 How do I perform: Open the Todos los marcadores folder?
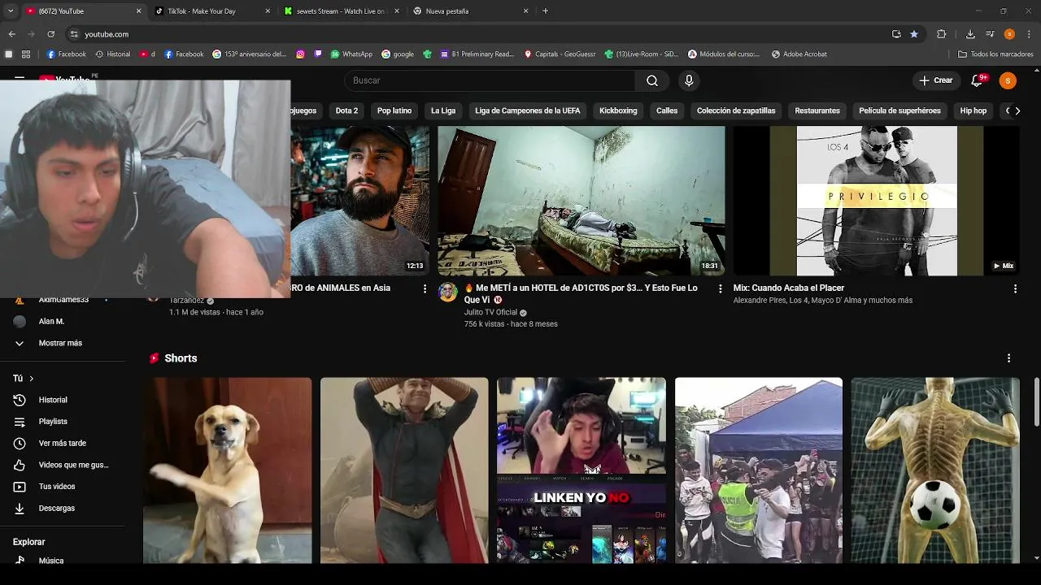coord(995,54)
